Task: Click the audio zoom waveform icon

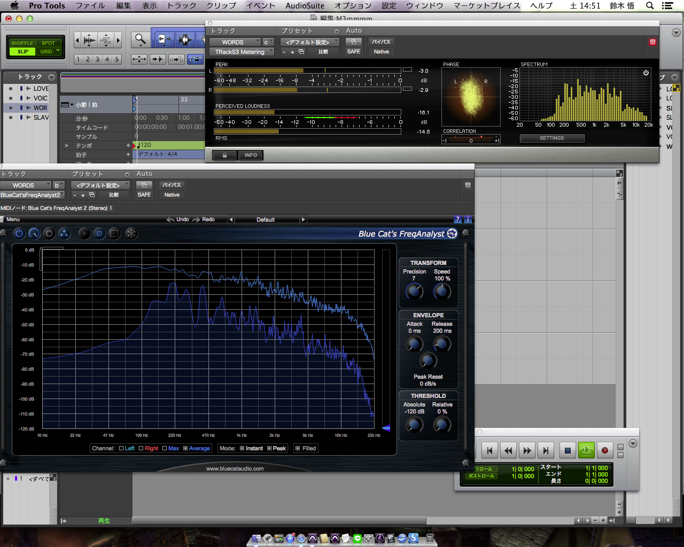Action: (90, 40)
